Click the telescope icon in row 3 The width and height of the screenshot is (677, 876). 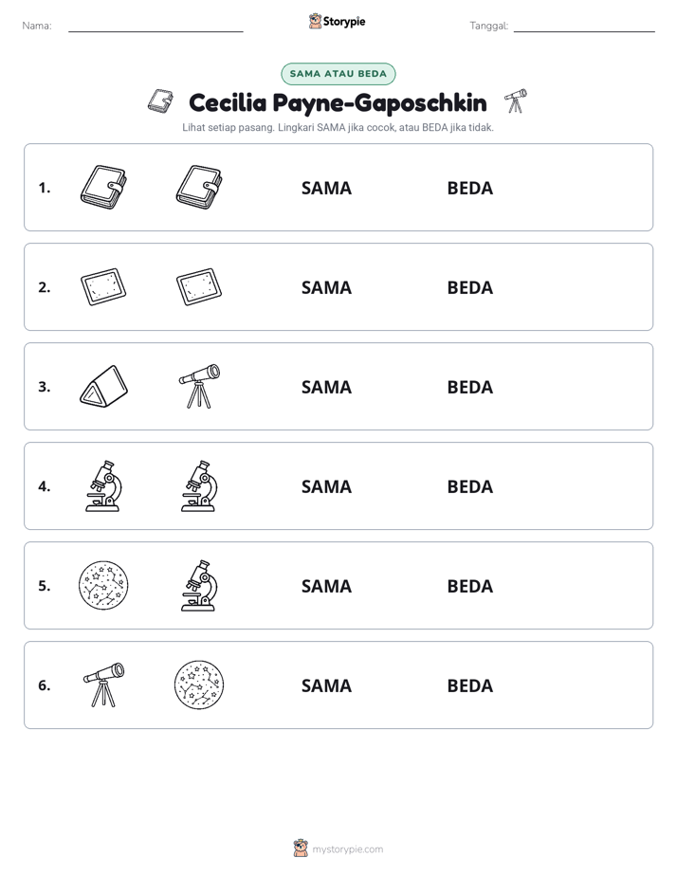pyautogui.click(x=199, y=386)
